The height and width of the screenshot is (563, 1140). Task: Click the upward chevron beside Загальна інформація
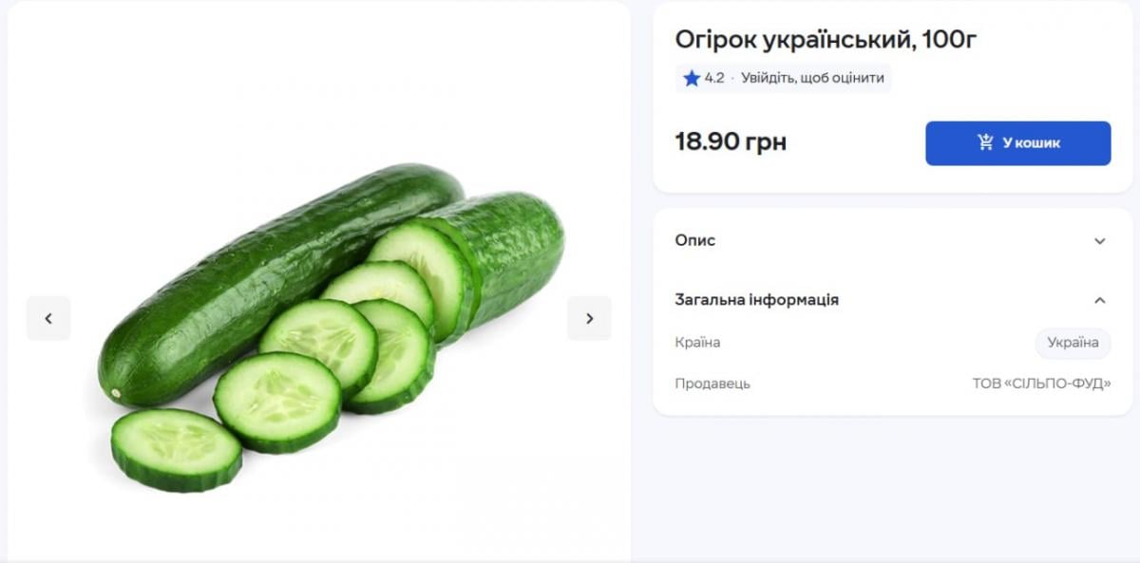(x=1099, y=299)
